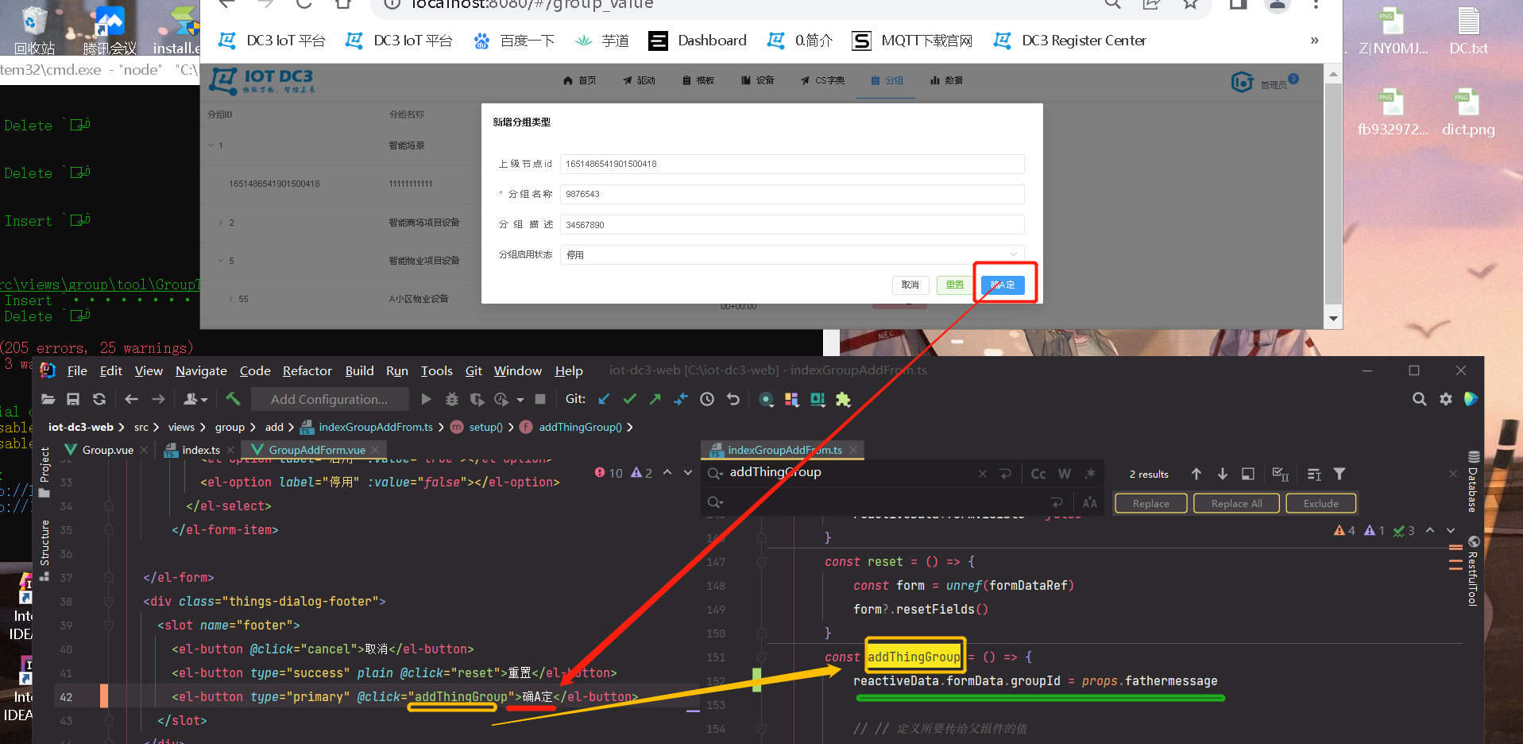Open Project tool window tab
This screenshot has width=1523, height=744.
click(44, 472)
